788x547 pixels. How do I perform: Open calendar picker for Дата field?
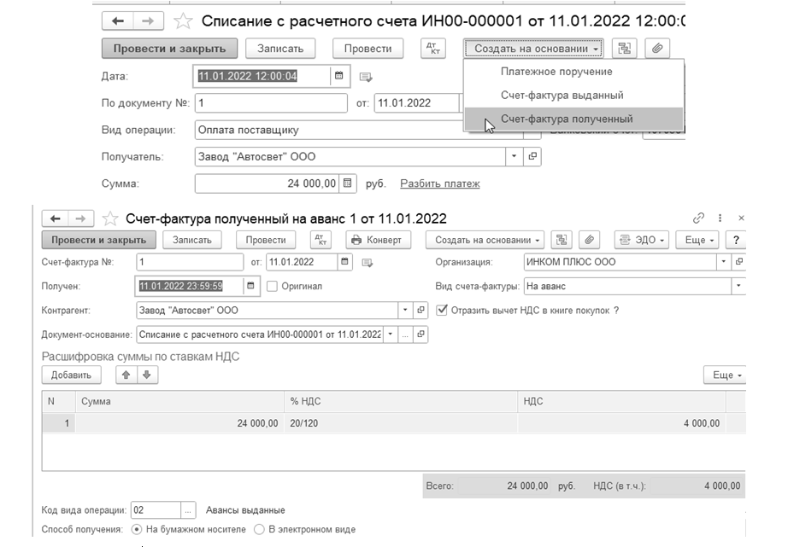(x=339, y=76)
